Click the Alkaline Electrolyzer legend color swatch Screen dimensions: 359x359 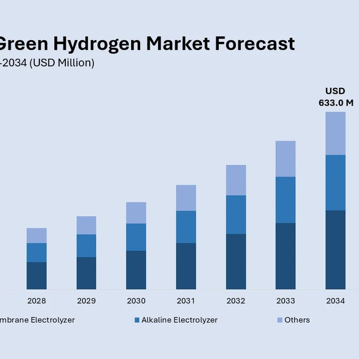coord(137,320)
